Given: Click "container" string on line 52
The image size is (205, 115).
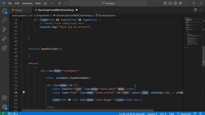Looking at the screenshot, I should (x=70, y=71).
